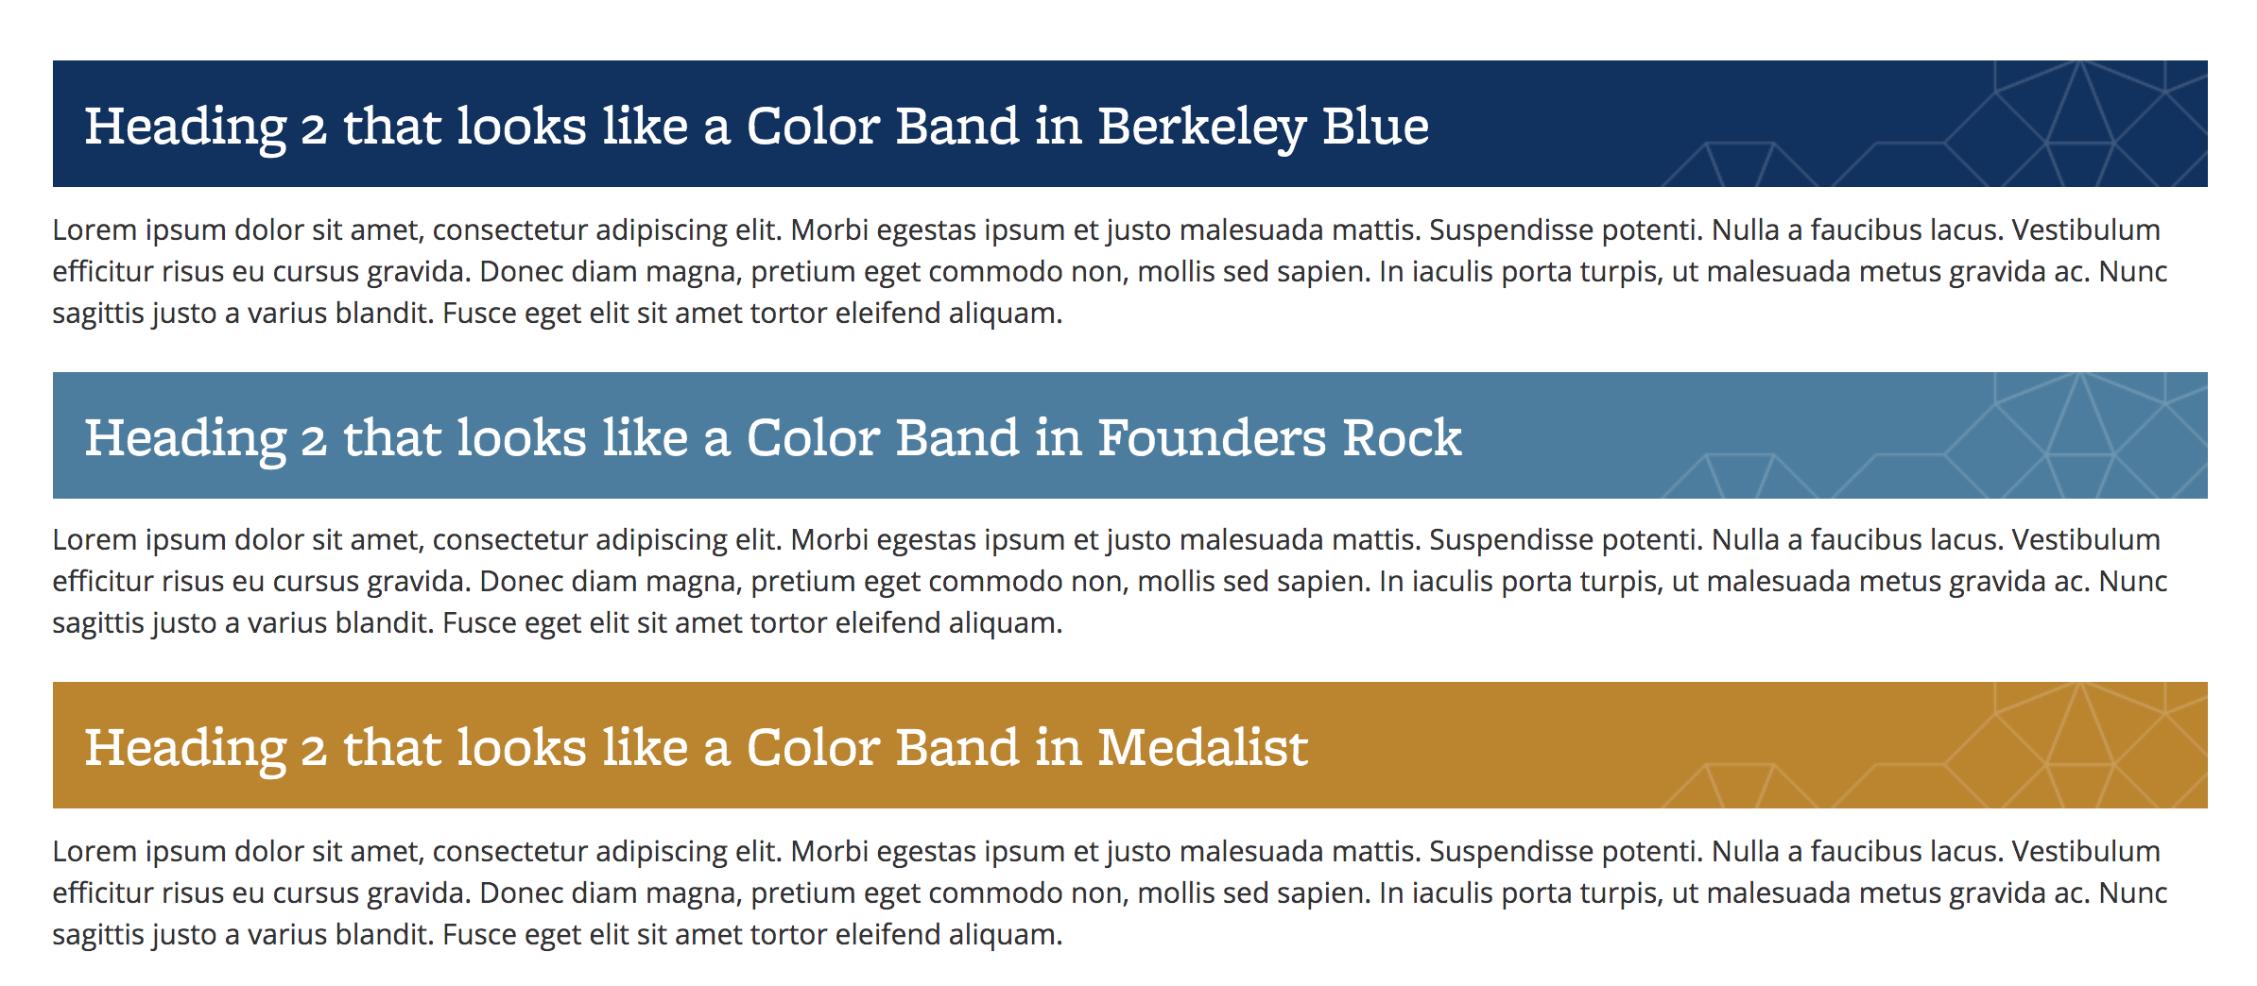This screenshot has width=2257, height=986.
Task: Click the words "Founders Rock" in the second heading
Action: click(x=1280, y=438)
